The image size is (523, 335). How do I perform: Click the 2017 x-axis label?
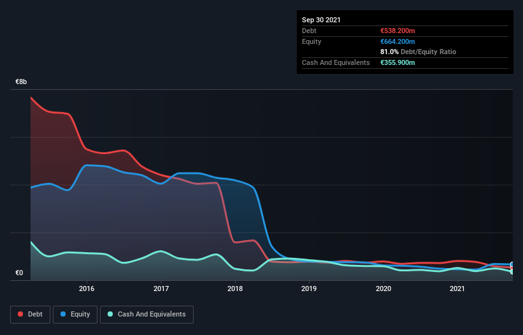(161, 289)
